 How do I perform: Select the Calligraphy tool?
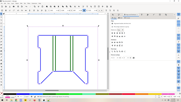[1, 45]
